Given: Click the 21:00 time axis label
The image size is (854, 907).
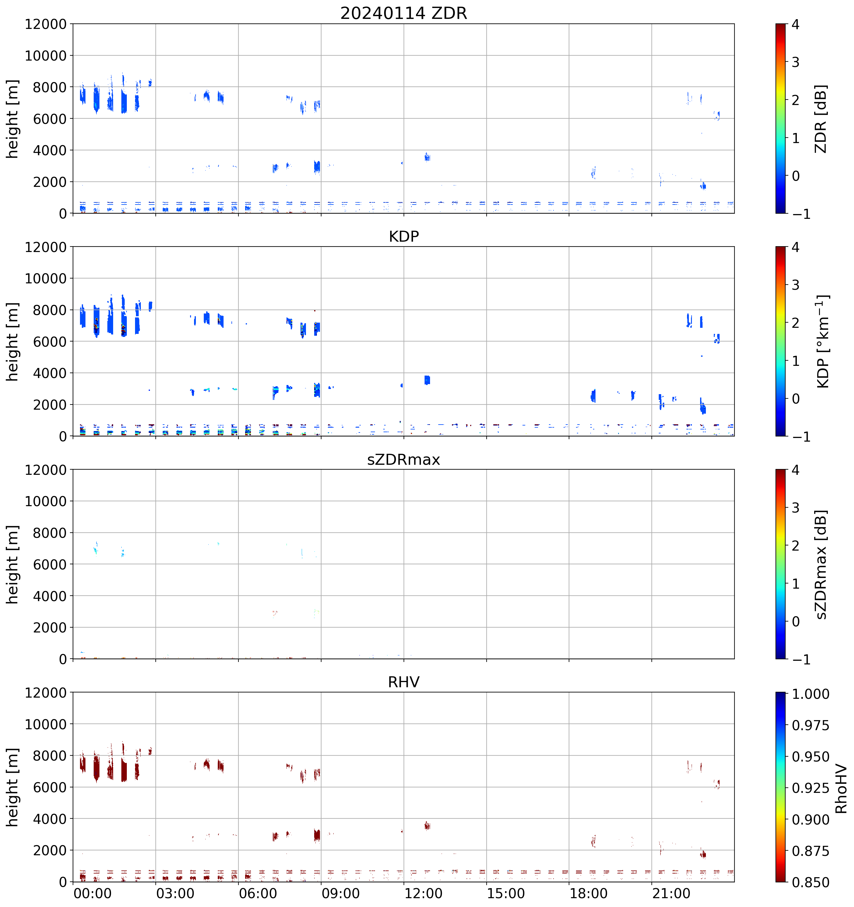Looking at the screenshot, I should click(x=671, y=893).
